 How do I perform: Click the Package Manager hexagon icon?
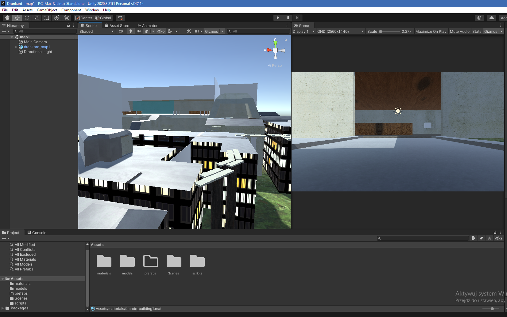tap(479, 17)
